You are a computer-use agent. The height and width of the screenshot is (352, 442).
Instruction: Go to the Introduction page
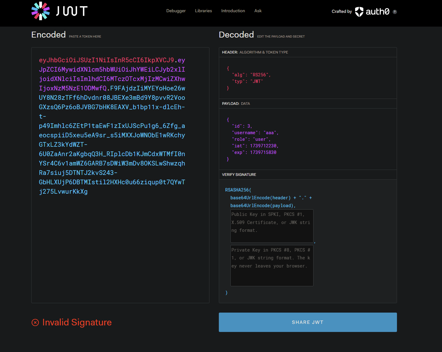pyautogui.click(x=233, y=11)
